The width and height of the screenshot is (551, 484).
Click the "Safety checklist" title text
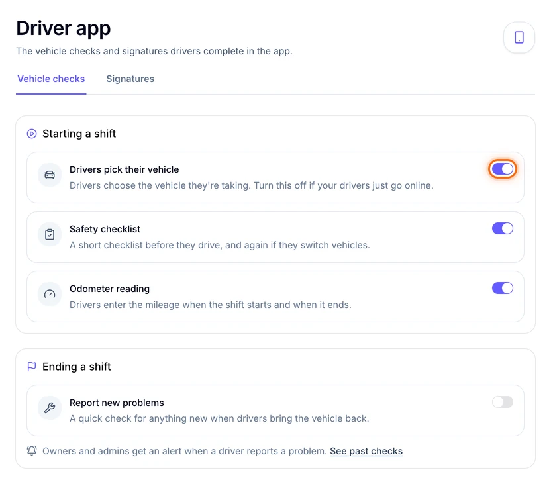tap(105, 229)
